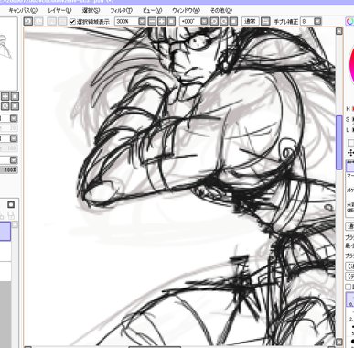Click the zoom in plus toolbar icon
This screenshot has width=354, height=348.
162,21
